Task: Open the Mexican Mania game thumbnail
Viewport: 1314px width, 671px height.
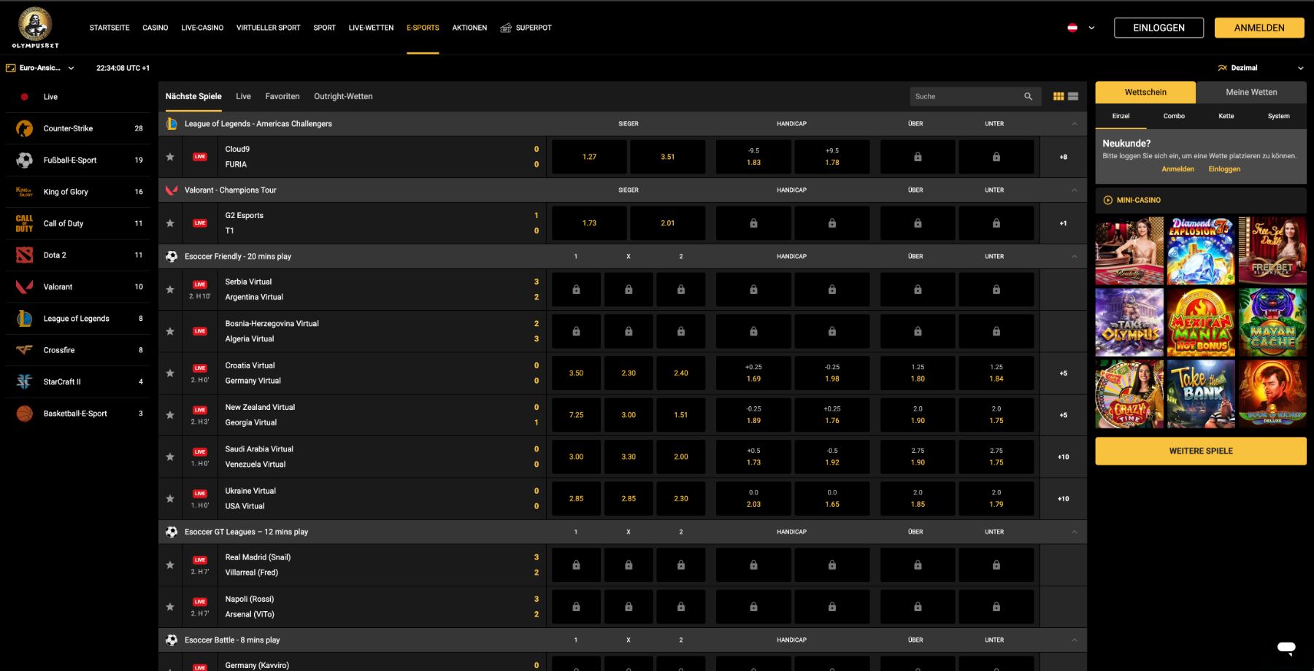Action: click(x=1201, y=322)
